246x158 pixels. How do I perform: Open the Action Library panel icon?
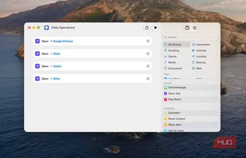tap(187, 28)
